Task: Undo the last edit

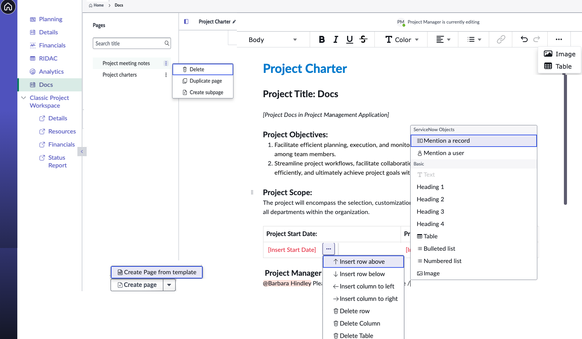Action: [x=524, y=39]
